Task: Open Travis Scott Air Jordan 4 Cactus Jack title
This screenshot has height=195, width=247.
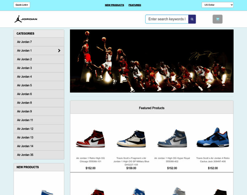Action: (213, 160)
